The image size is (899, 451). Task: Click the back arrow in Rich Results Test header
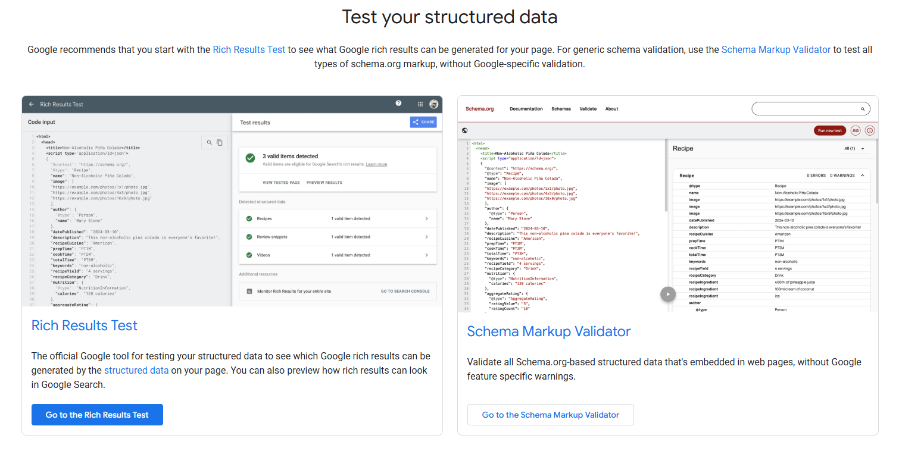point(32,104)
